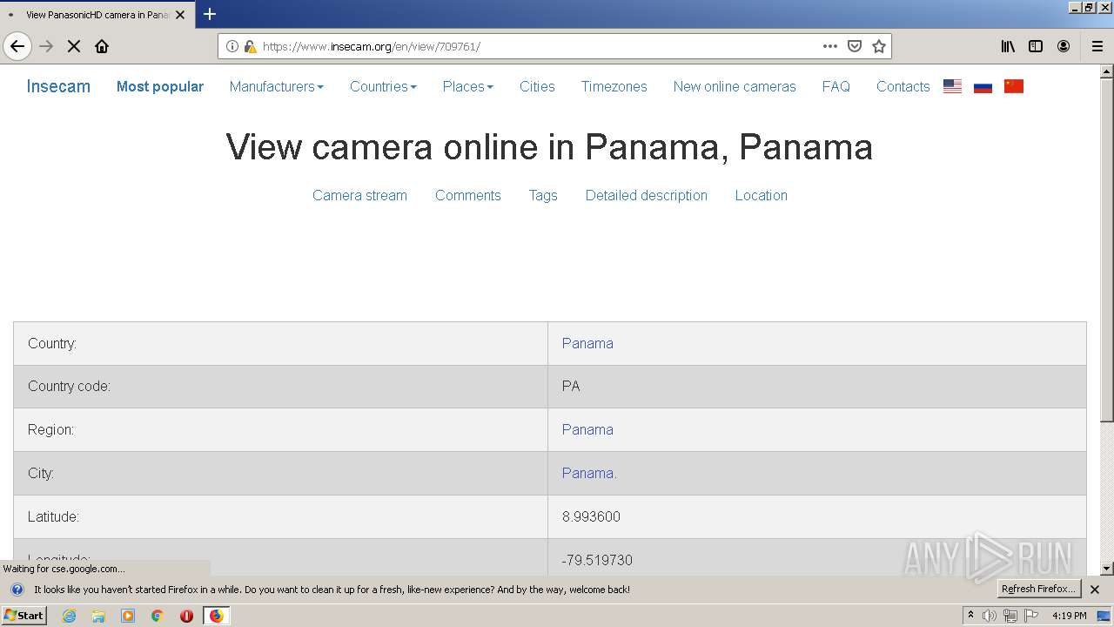Open the Firefox home page icon

102,46
